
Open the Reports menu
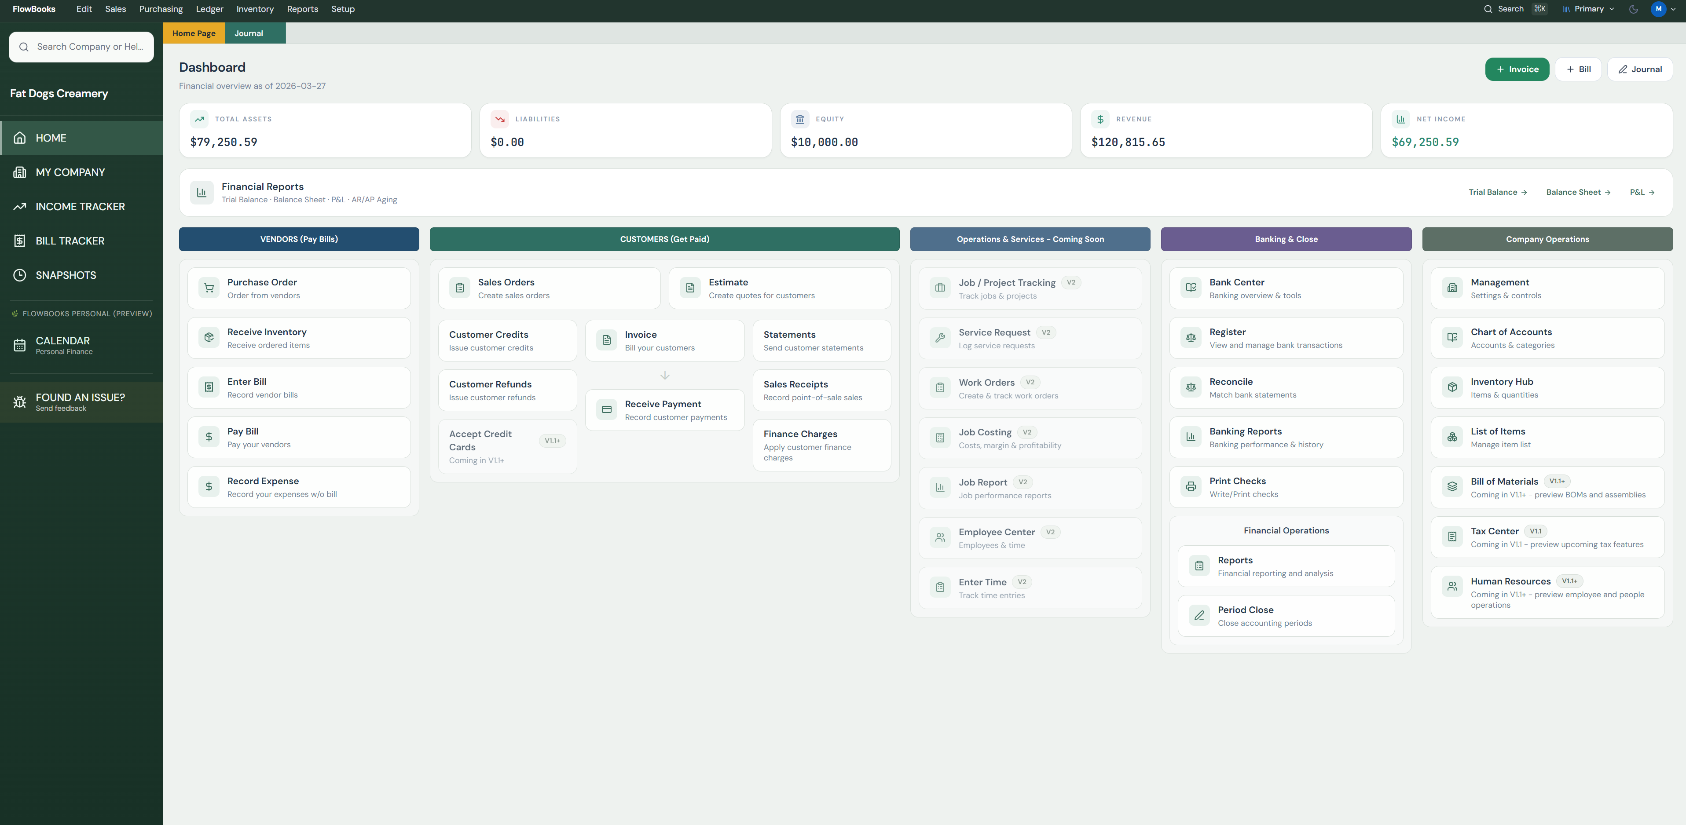[302, 8]
